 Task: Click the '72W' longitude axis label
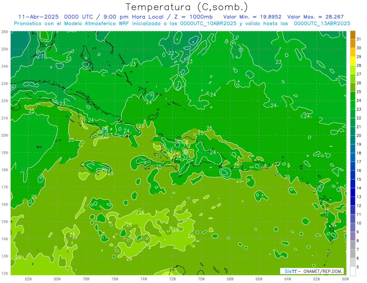click(172, 279)
